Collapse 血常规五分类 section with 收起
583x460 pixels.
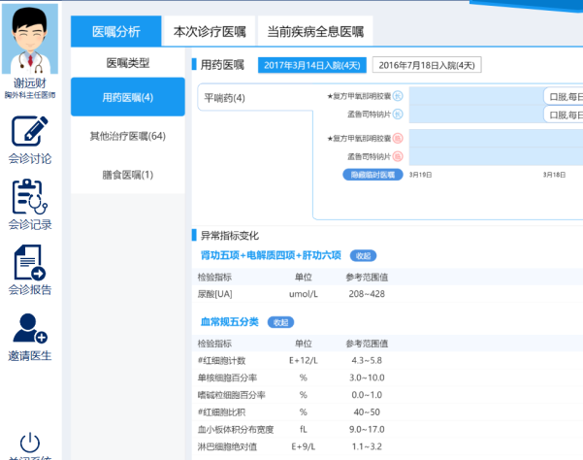coord(280,322)
